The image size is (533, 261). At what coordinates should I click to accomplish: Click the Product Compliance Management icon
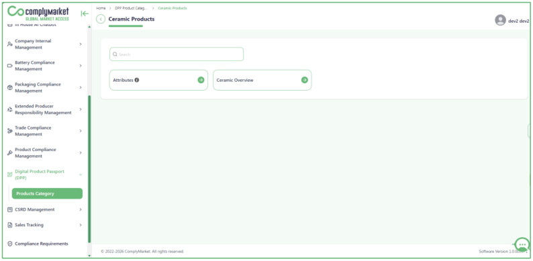[x=10, y=153]
